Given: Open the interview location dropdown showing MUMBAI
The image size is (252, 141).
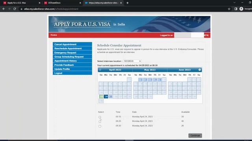Looking at the screenshot, I should click(132, 61).
